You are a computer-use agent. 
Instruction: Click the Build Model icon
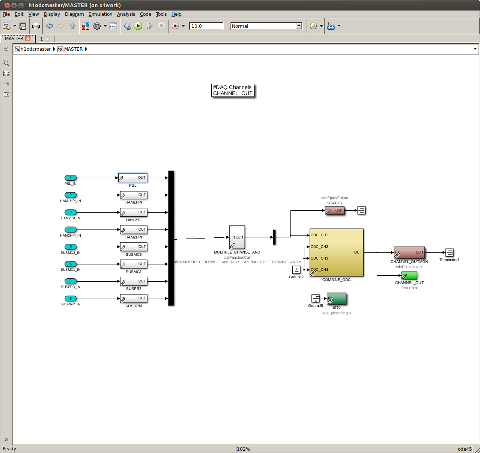coord(331,26)
